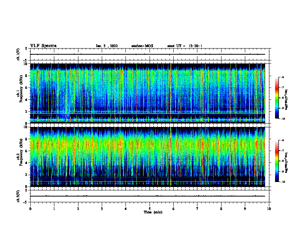Click the ch.2 color bar 'log(PSD)' label
Viewport: 303px width, 234px height.
point(287,162)
